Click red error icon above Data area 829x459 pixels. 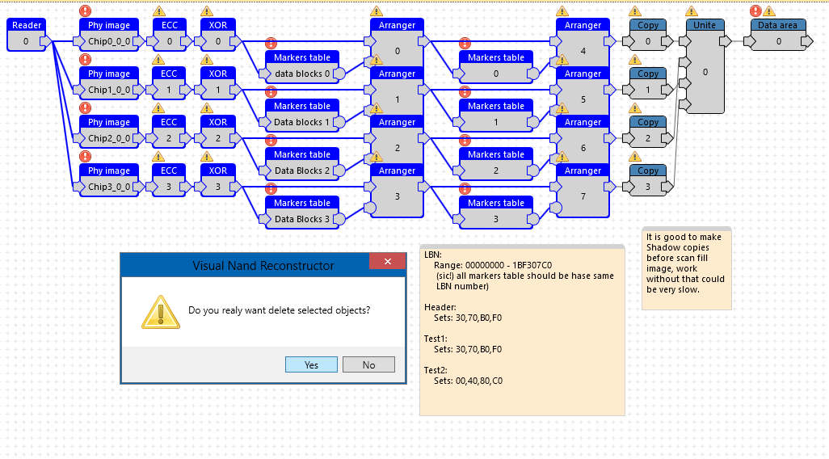coord(756,11)
